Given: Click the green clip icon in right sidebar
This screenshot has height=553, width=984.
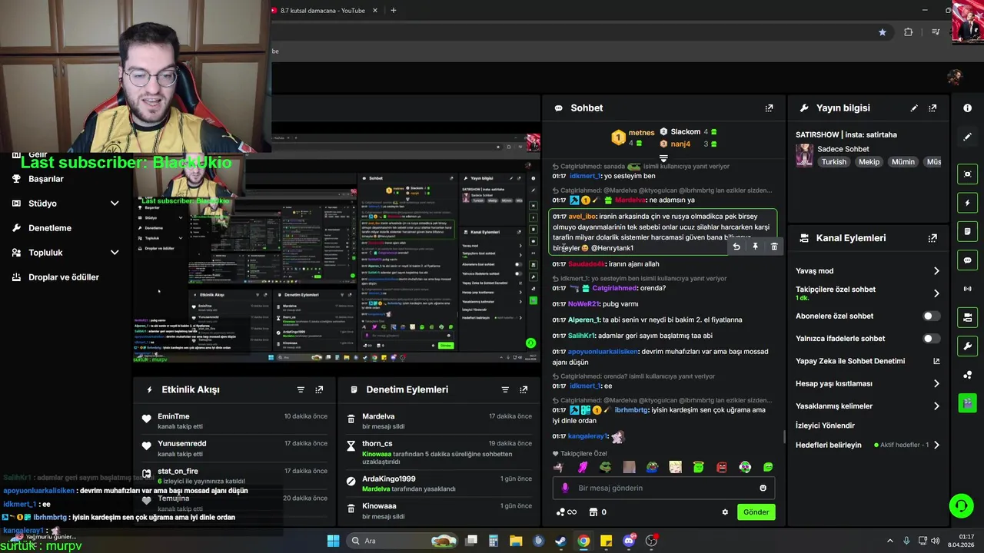Looking at the screenshot, I should [x=967, y=402].
